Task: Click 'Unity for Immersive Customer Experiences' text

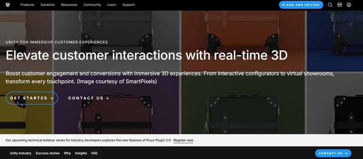Action: click(x=57, y=42)
